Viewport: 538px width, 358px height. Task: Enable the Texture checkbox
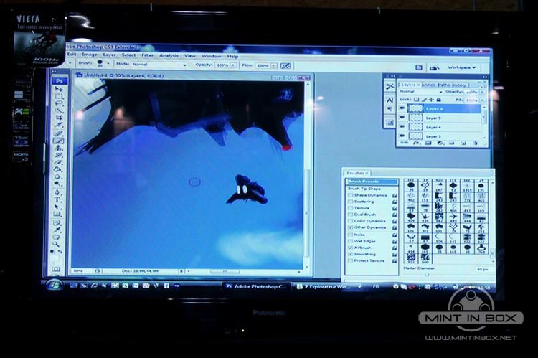(x=350, y=208)
